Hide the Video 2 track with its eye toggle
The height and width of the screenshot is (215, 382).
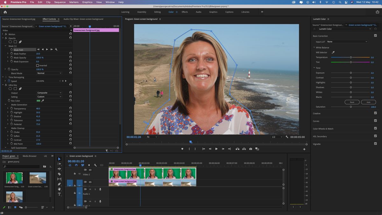point(90,170)
